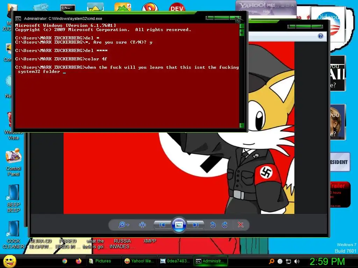Open the Messenger menu in Yahoo! Messenger
The image size is (358, 268).
pyautogui.click(x=249, y=12)
